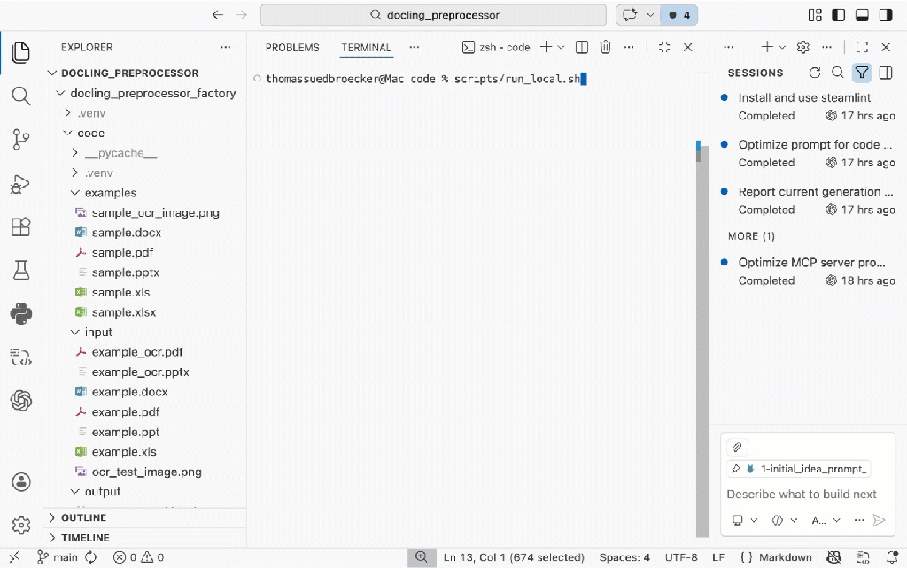This screenshot has height=568, width=907.
Task: Click the attach context paperclip icon
Action: (x=737, y=447)
